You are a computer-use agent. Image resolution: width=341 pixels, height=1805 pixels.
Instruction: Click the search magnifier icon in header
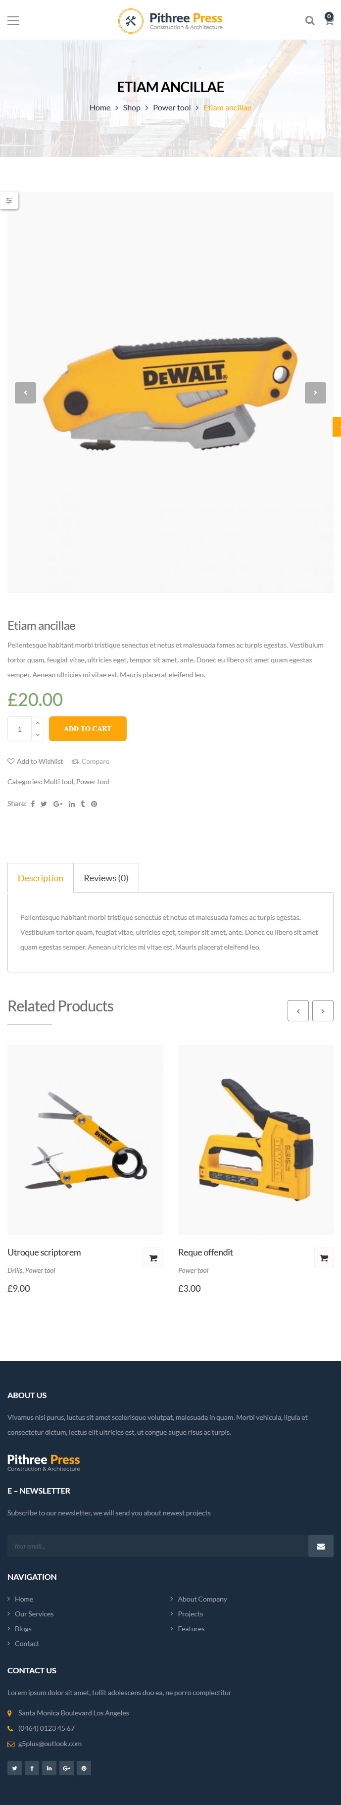[x=309, y=21]
